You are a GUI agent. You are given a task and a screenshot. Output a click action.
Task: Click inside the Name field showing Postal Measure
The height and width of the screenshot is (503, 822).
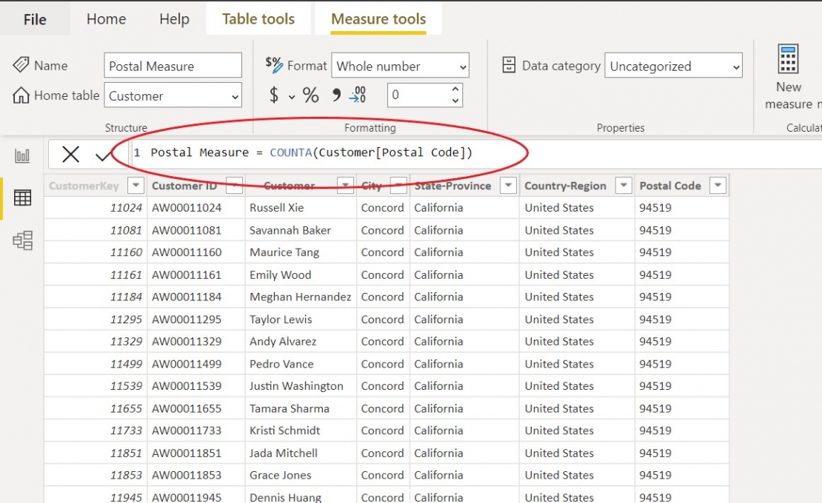pyautogui.click(x=172, y=65)
